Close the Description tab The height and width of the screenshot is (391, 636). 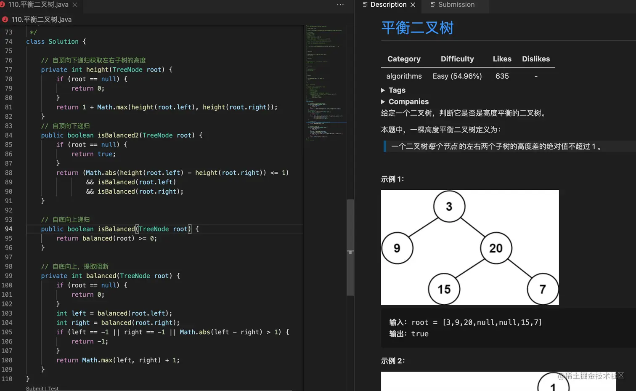[413, 5]
